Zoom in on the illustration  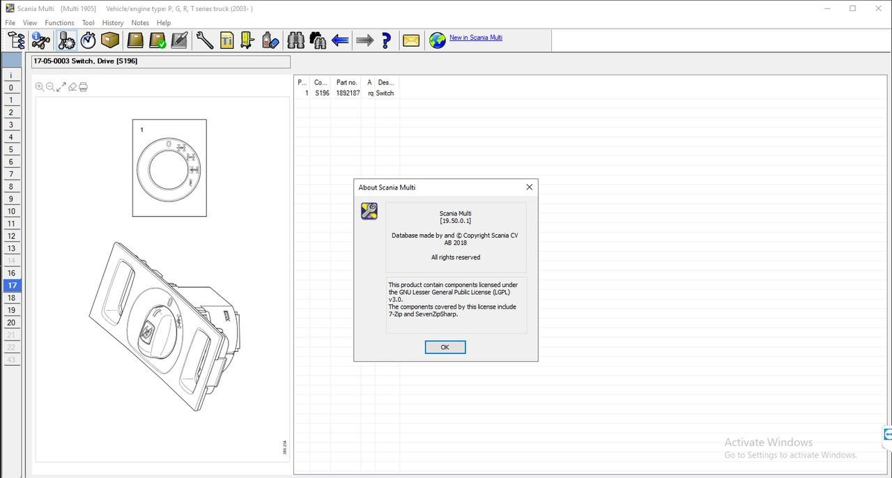pos(40,87)
